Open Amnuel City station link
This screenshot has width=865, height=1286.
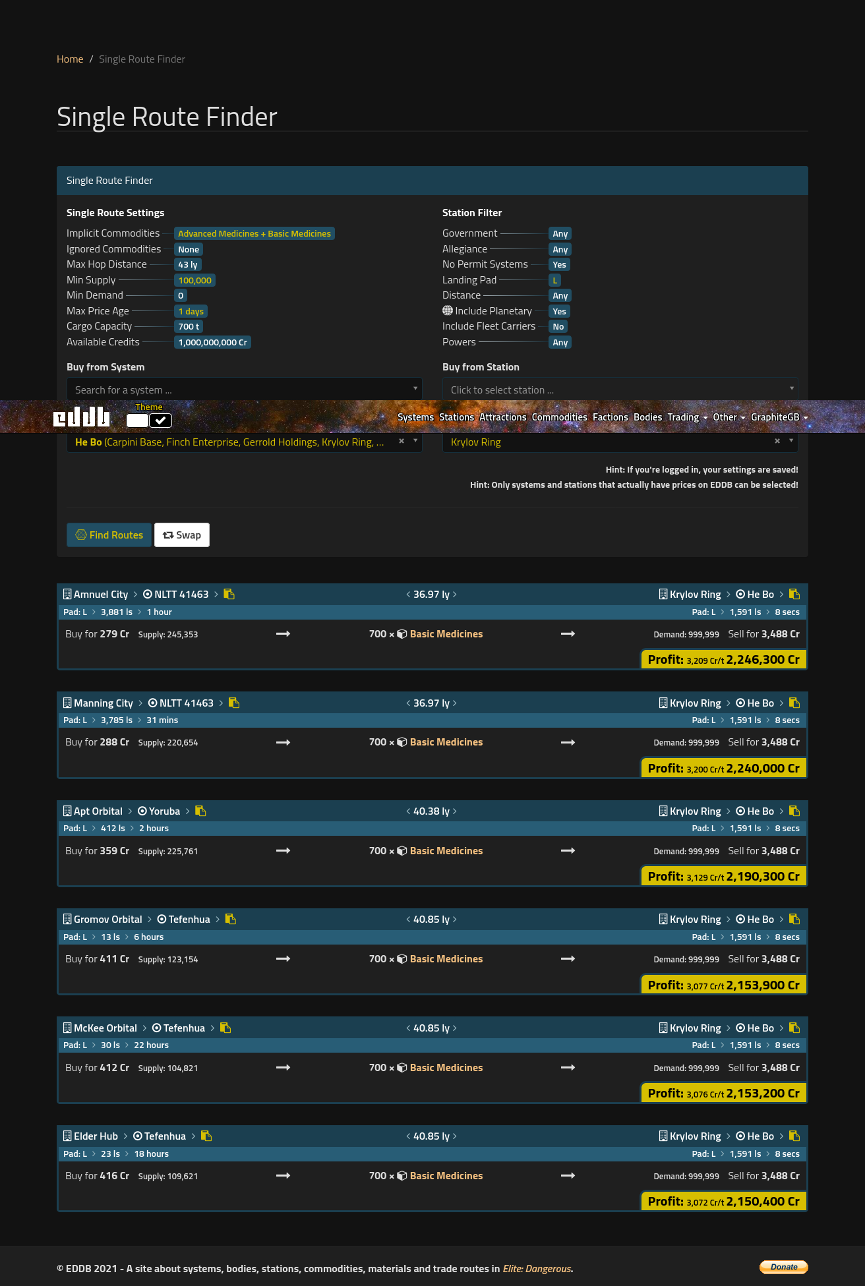tap(101, 594)
